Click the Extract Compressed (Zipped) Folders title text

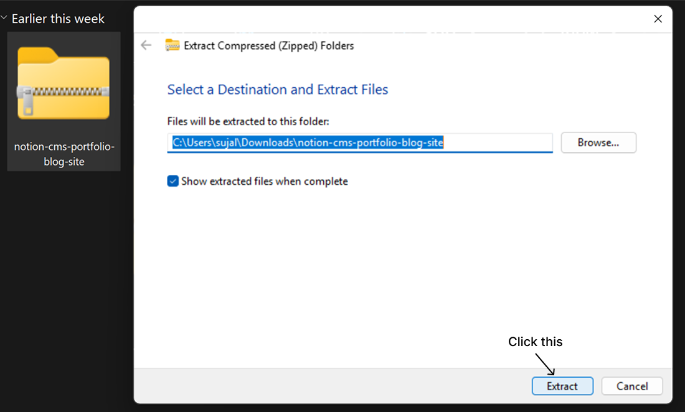pyautogui.click(x=268, y=46)
